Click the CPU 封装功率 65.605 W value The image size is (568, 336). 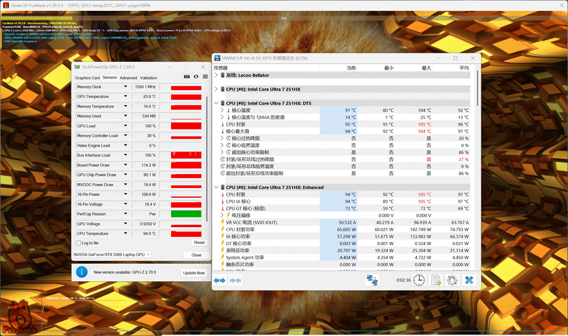(346, 229)
